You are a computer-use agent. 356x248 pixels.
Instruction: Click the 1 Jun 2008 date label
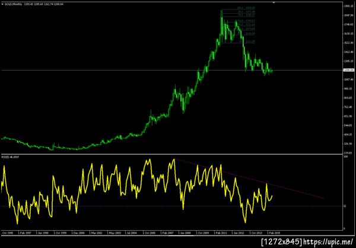point(185,233)
